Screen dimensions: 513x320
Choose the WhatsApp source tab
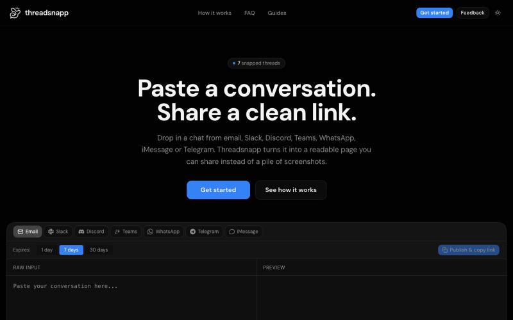pyautogui.click(x=164, y=232)
